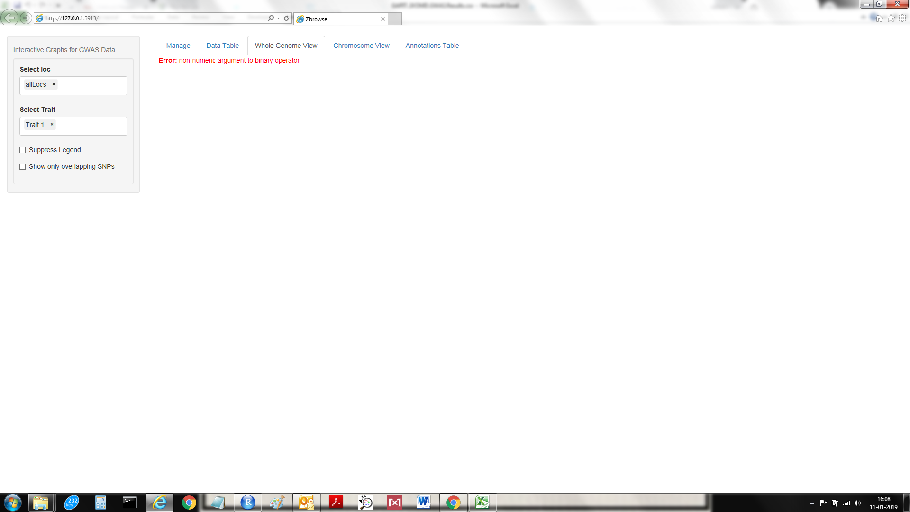Expand the address bar dropdown arrow
Screen dimensions: 910x512
coord(279,18)
